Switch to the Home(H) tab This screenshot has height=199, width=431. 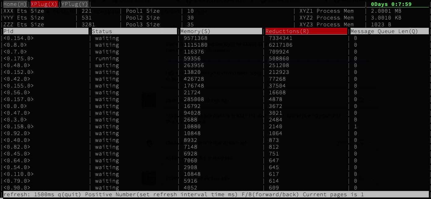(x=15, y=4)
